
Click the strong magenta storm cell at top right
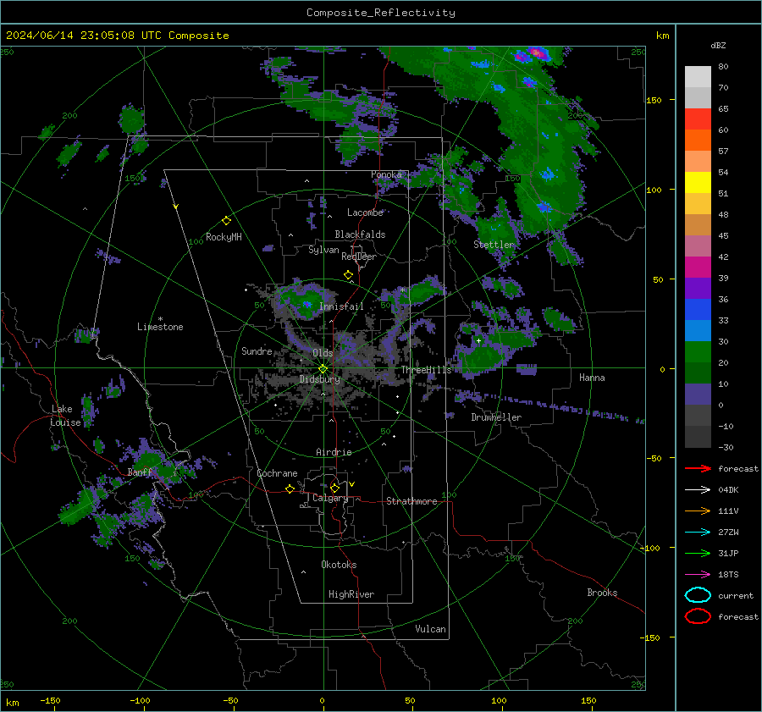coord(536,52)
